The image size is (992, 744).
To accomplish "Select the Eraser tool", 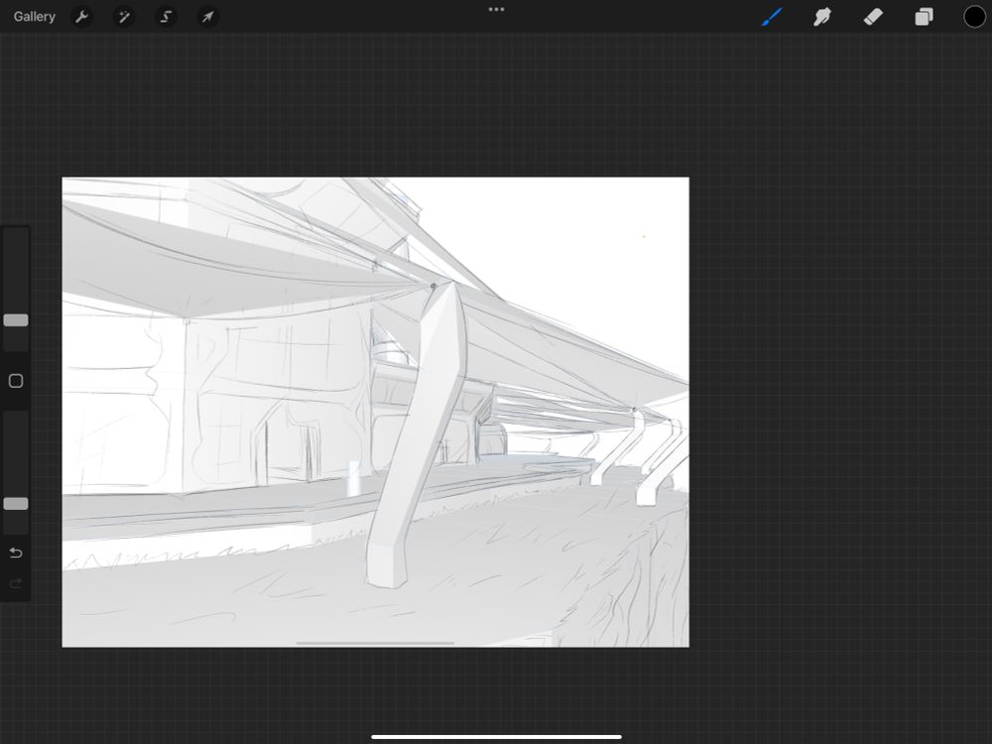I will [873, 17].
